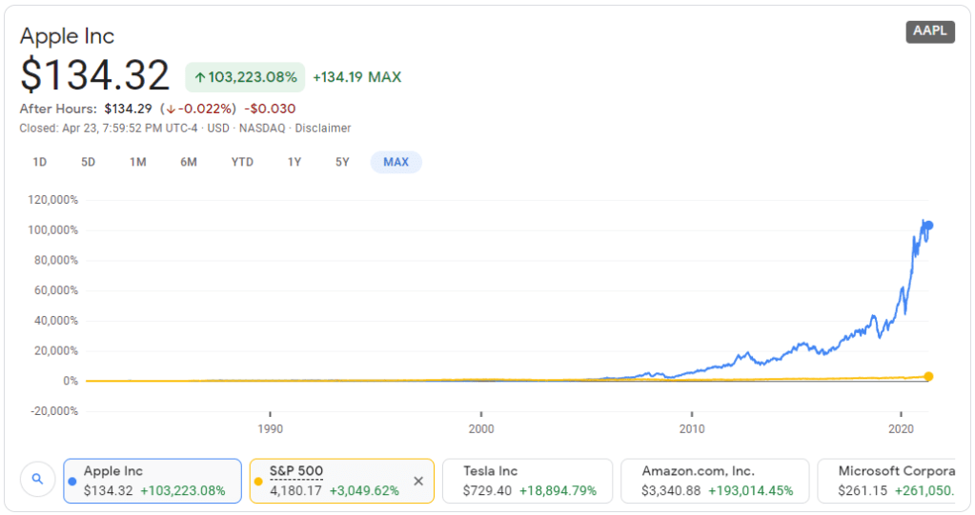Screen dimensions: 975x515
Task: Click the Apple Inc title heading
Action: coord(67,36)
